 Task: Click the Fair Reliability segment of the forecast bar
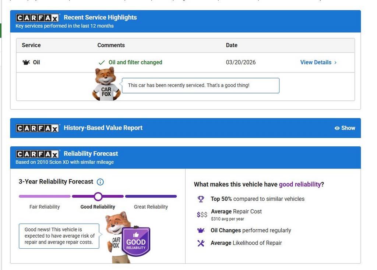click(x=45, y=196)
